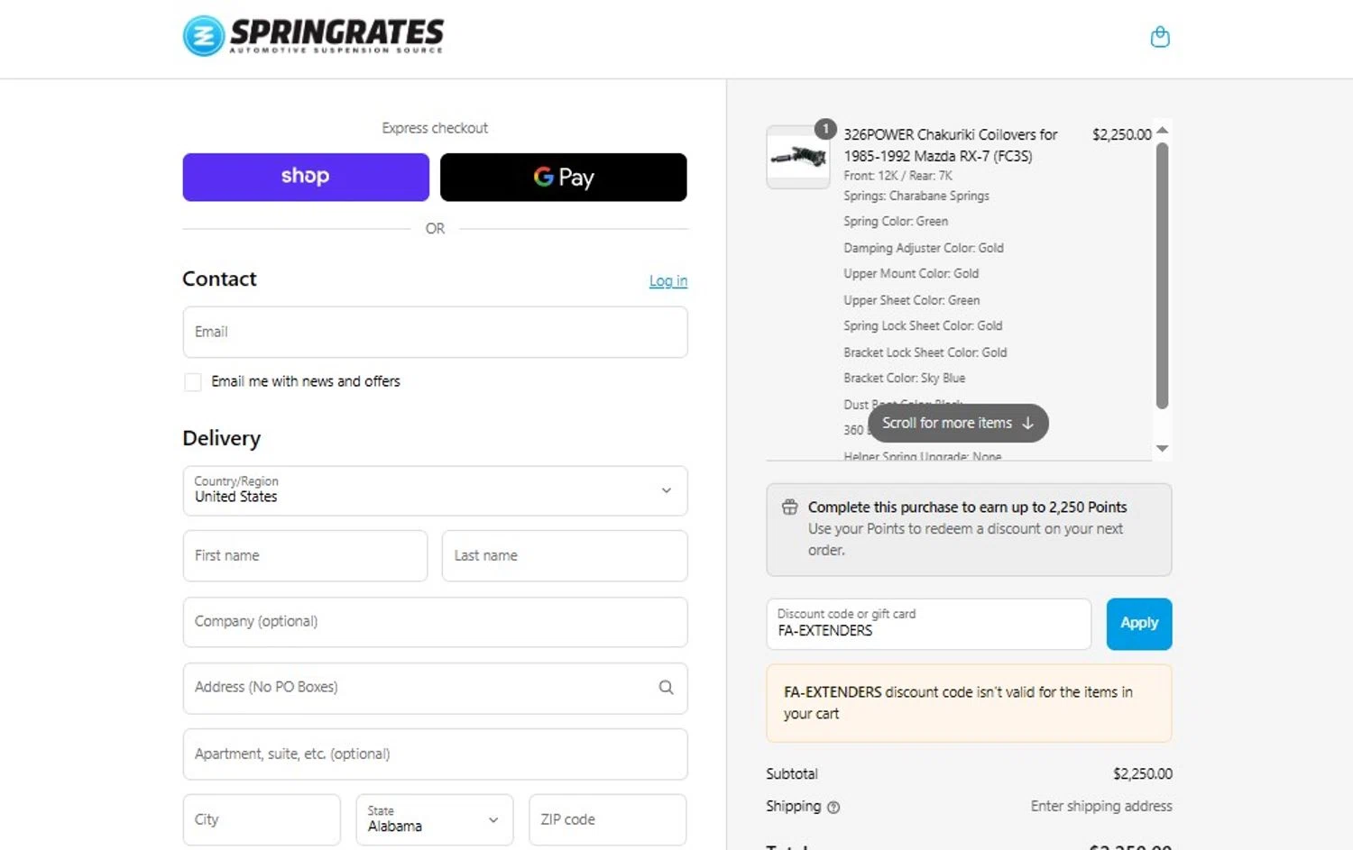Focus the Address (No PO Boxes) field
The width and height of the screenshot is (1353, 850).
tap(435, 688)
